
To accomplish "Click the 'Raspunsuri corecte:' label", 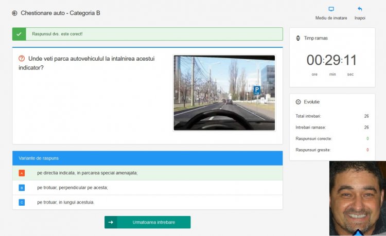I will pyautogui.click(x=313, y=139).
